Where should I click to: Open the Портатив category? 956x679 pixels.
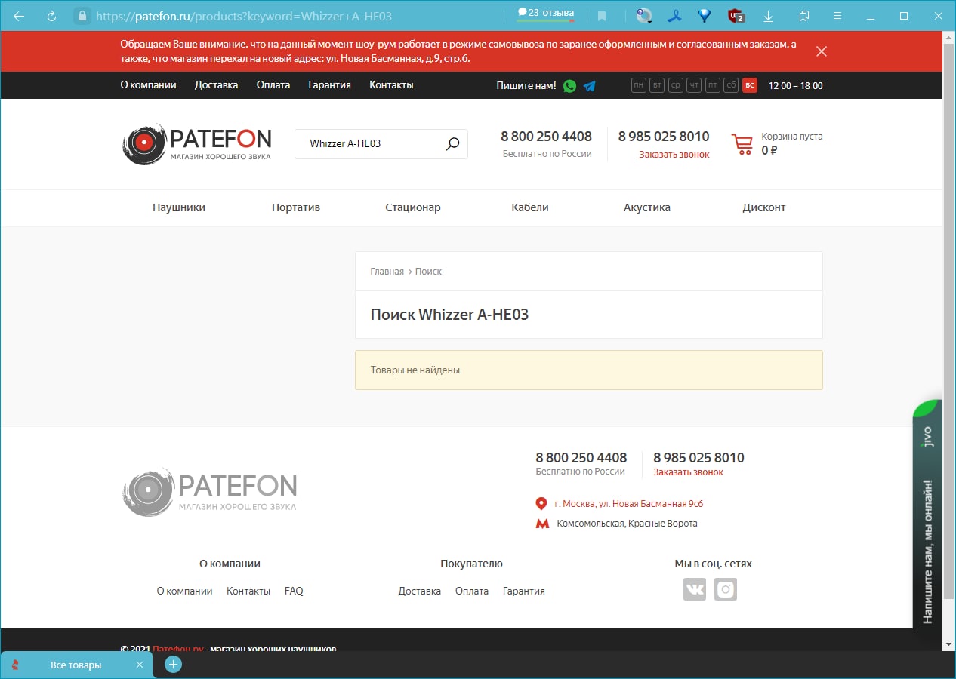296,207
